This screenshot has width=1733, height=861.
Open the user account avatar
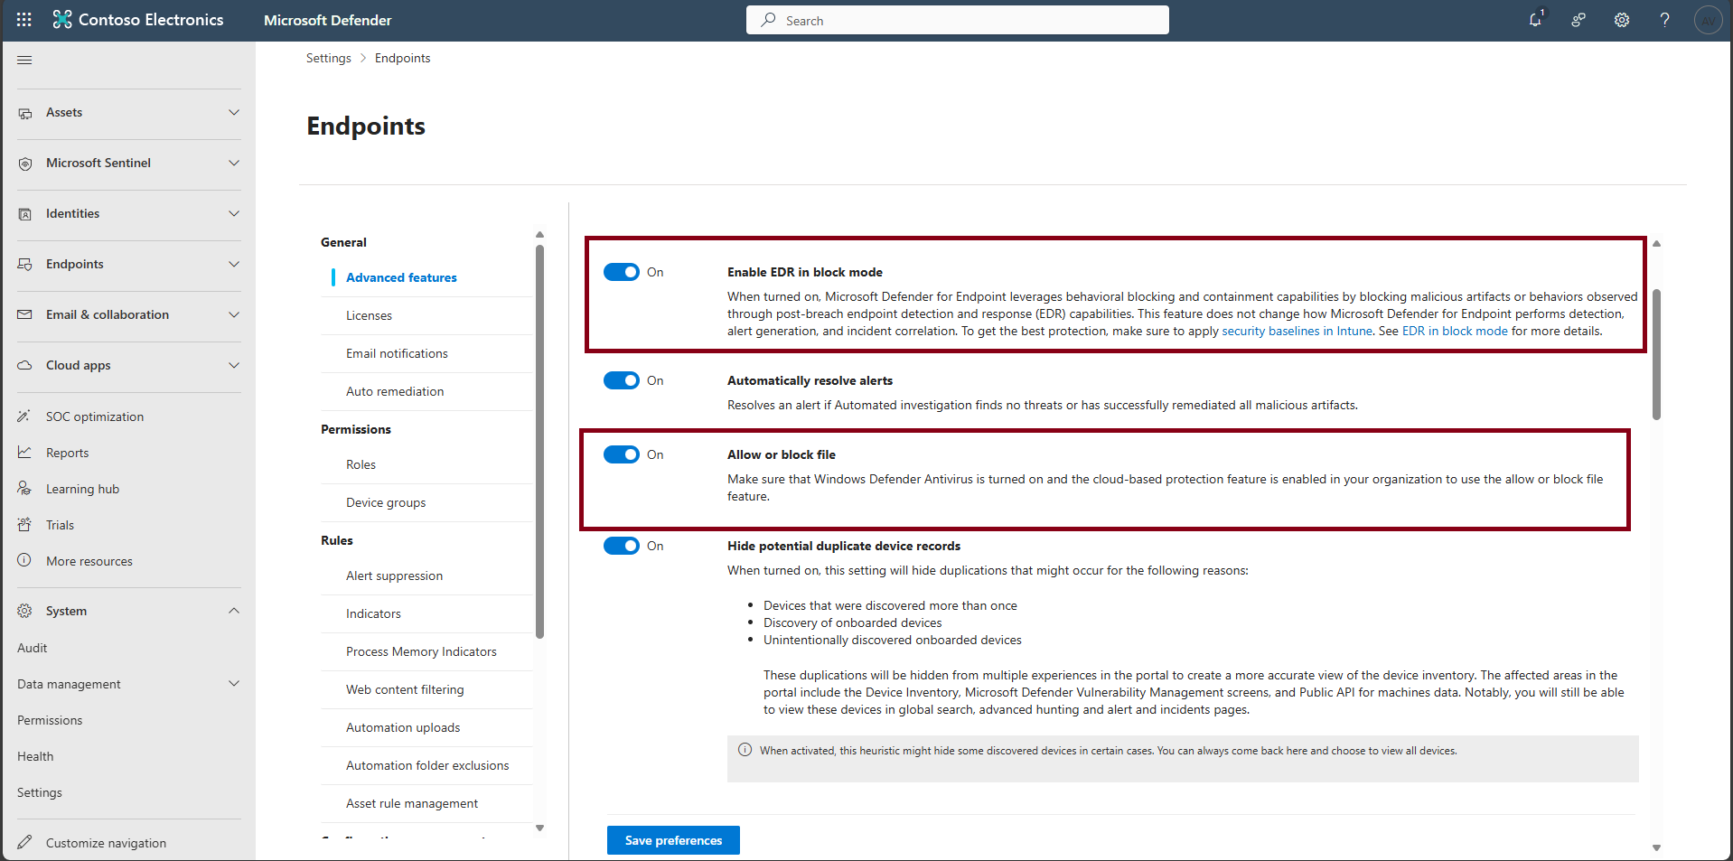tap(1708, 20)
